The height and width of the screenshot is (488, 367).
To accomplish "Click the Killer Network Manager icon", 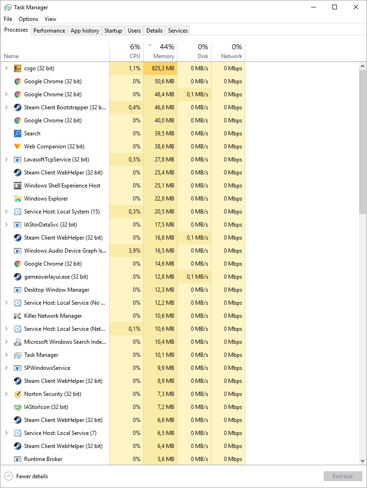I will [x=18, y=316].
